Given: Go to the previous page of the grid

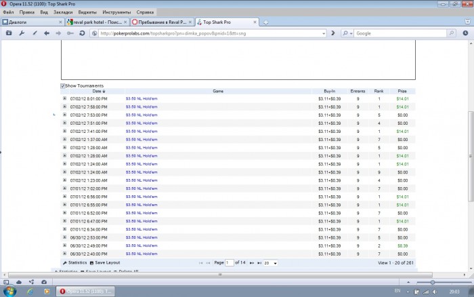Looking at the screenshot, I should point(208,263).
